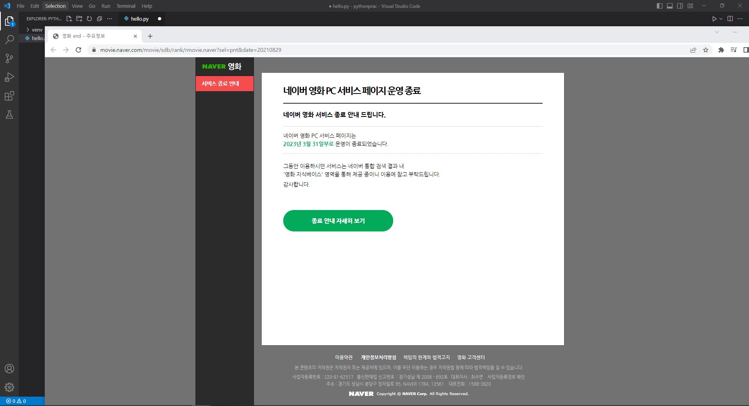
Task: Click the lock icon in address bar
Action: pyautogui.click(x=94, y=50)
